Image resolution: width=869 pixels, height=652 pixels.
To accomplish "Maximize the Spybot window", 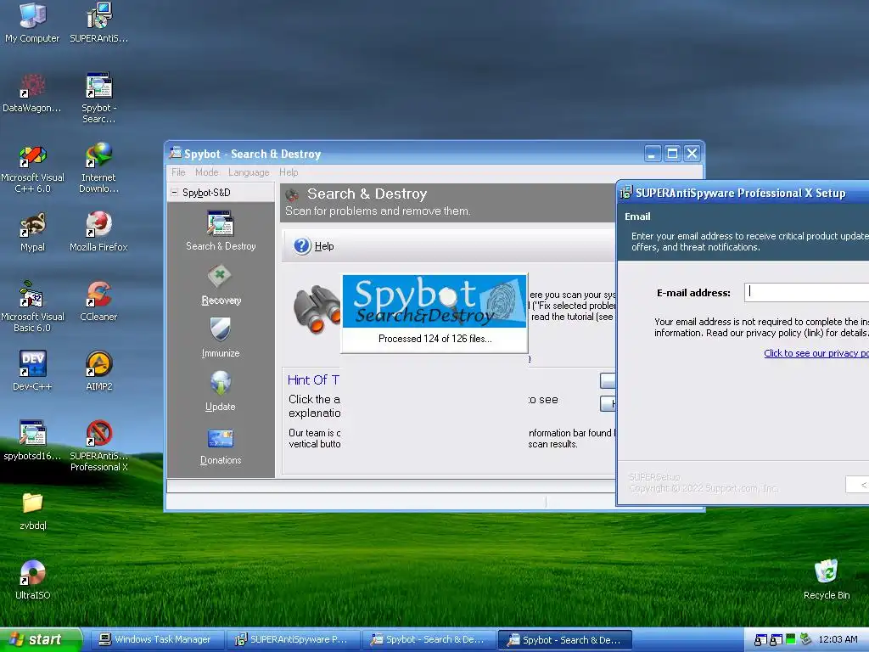I will [x=672, y=154].
